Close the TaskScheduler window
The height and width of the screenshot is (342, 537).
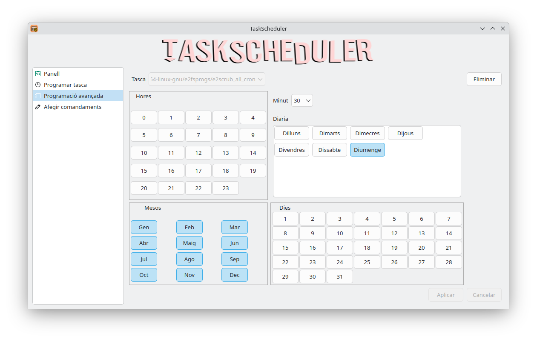click(x=503, y=28)
